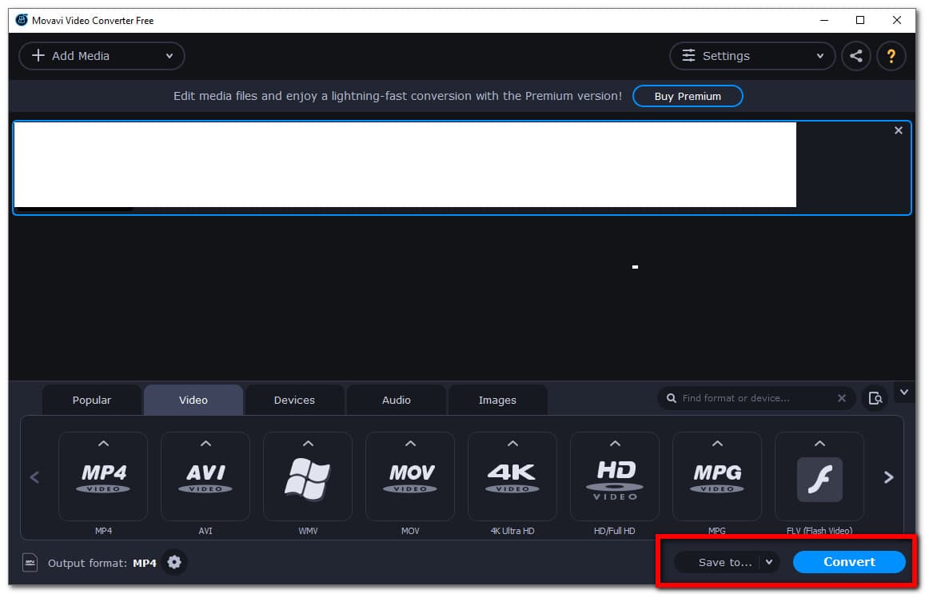Screen dimensions: 925x594
Task: Select the 4K Ultra HD format icon
Action: point(512,478)
